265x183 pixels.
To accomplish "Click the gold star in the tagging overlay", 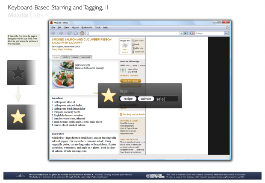I will (x=109, y=95).
